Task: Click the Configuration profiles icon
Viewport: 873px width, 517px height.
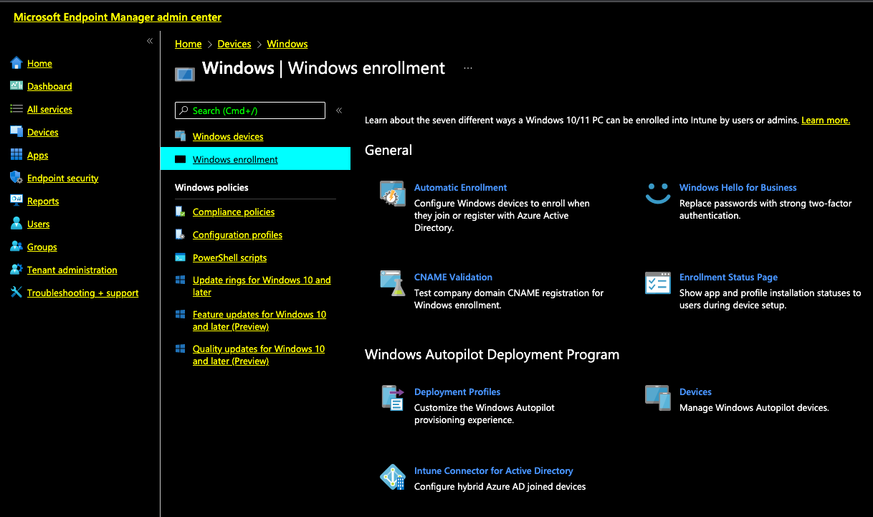Action: click(x=181, y=234)
